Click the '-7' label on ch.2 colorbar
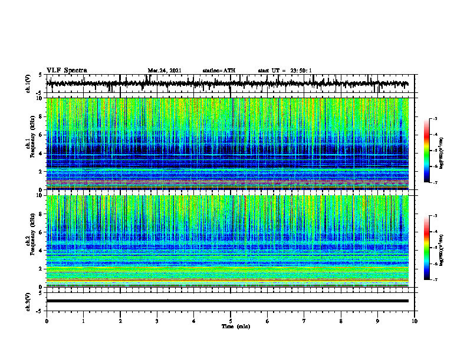 [x=435, y=279]
